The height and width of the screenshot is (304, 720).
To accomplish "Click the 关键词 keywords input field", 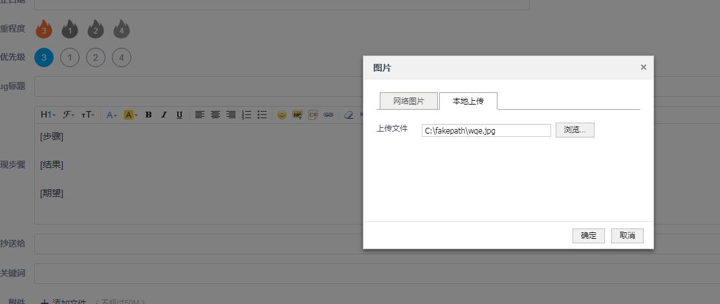I will pos(377,273).
